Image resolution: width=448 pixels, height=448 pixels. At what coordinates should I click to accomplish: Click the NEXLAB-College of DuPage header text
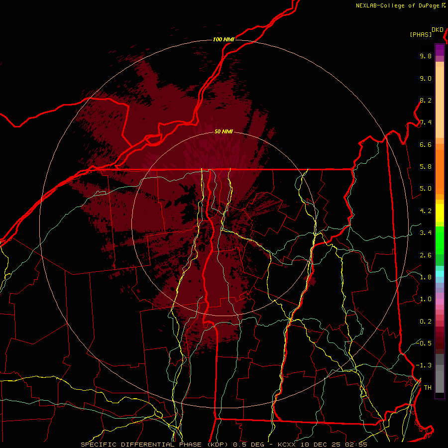coord(397,5)
